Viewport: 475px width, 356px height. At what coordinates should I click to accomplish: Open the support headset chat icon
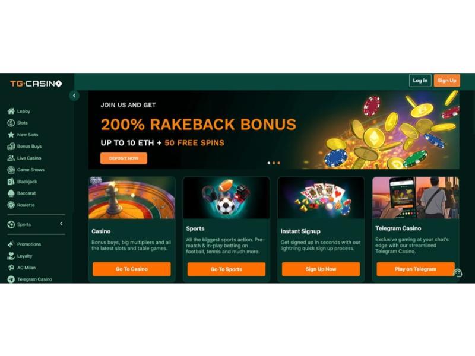point(457,273)
